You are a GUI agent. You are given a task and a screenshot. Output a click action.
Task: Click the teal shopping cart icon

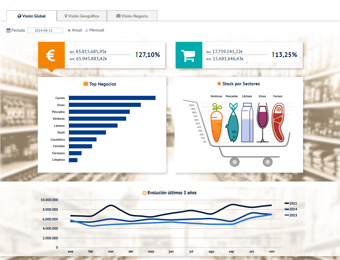(189, 55)
